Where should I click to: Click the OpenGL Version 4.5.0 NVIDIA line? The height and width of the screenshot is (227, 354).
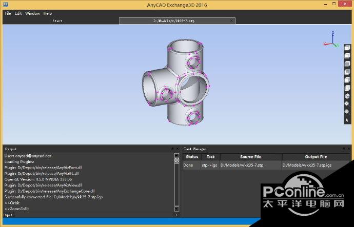(x=38, y=179)
